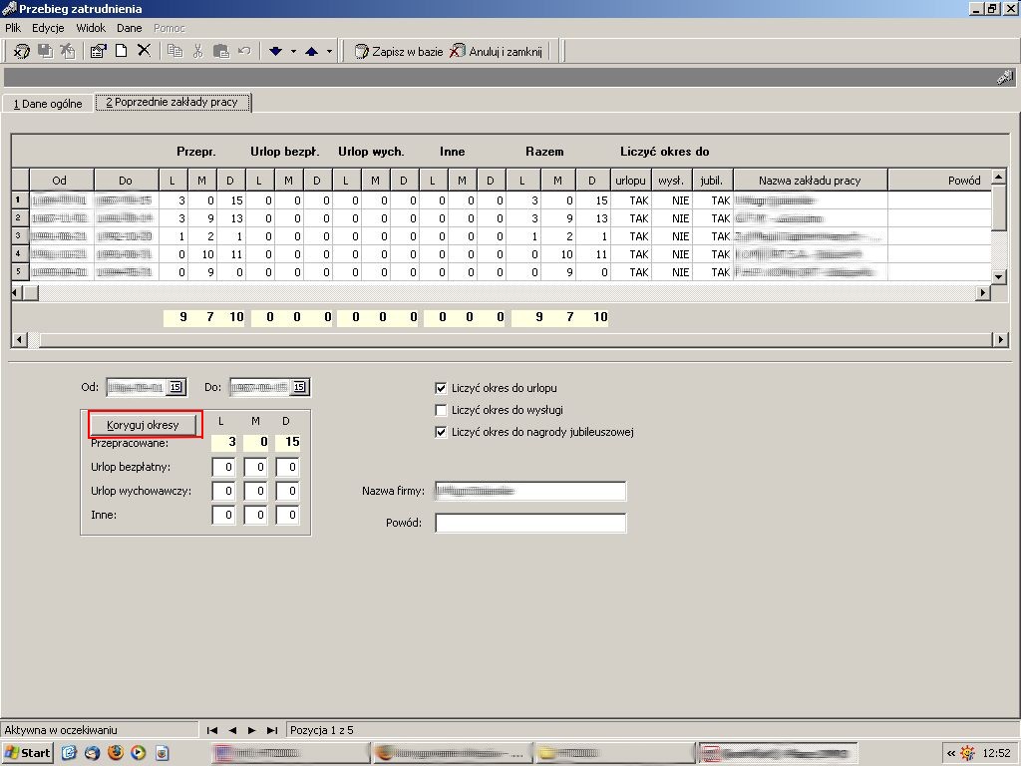
Task: Enable Liczyć okres do wysługi
Action: click(x=441, y=410)
